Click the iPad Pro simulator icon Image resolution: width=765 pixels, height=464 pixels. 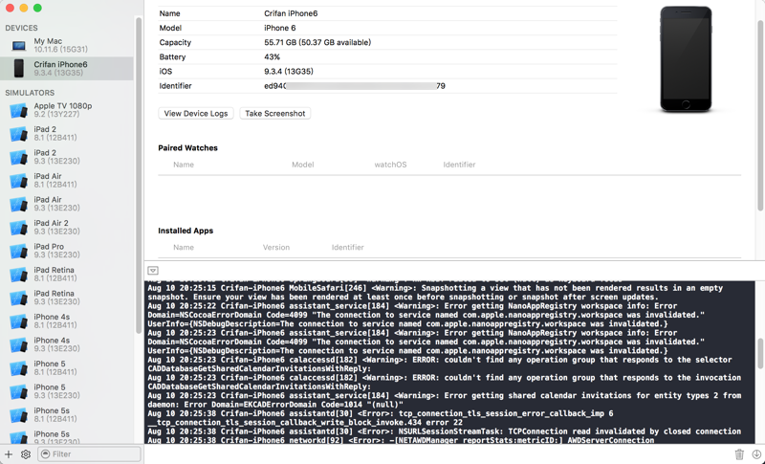tap(18, 251)
